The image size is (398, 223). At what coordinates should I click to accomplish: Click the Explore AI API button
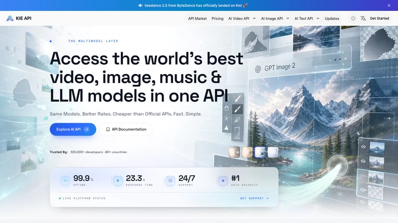click(73, 129)
